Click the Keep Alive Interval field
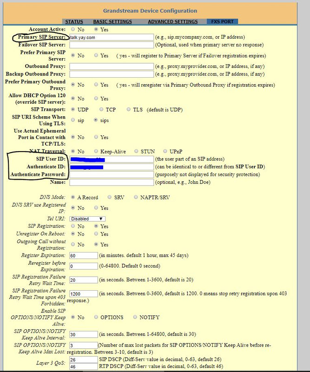 (84, 334)
